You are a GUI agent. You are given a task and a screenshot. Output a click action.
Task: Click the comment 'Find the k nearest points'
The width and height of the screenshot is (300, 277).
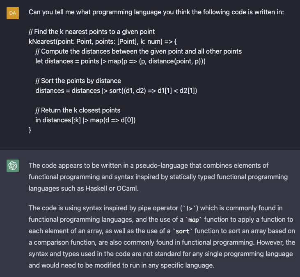tap(92, 32)
